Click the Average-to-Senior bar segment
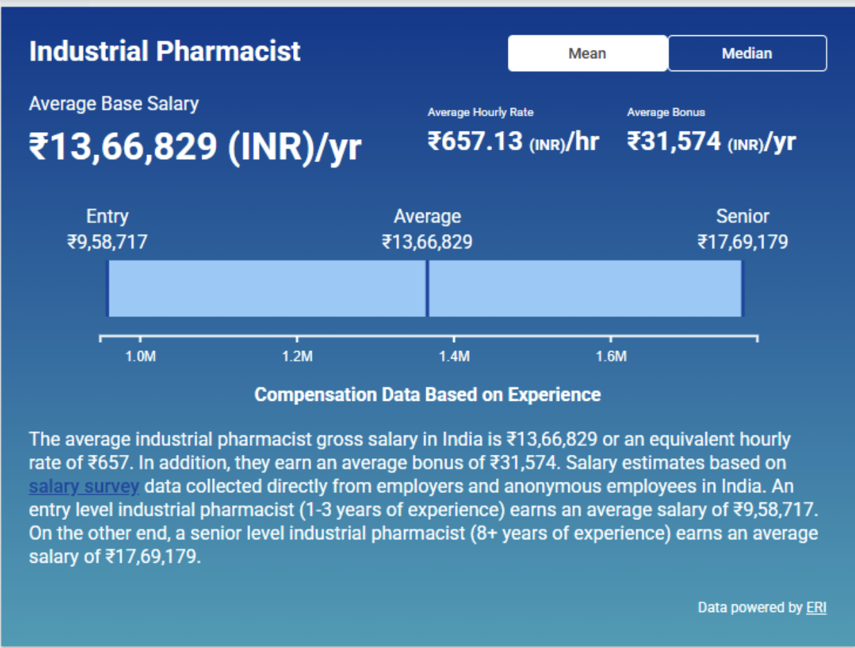Viewport: 855px width, 648px height. pyautogui.click(x=585, y=289)
